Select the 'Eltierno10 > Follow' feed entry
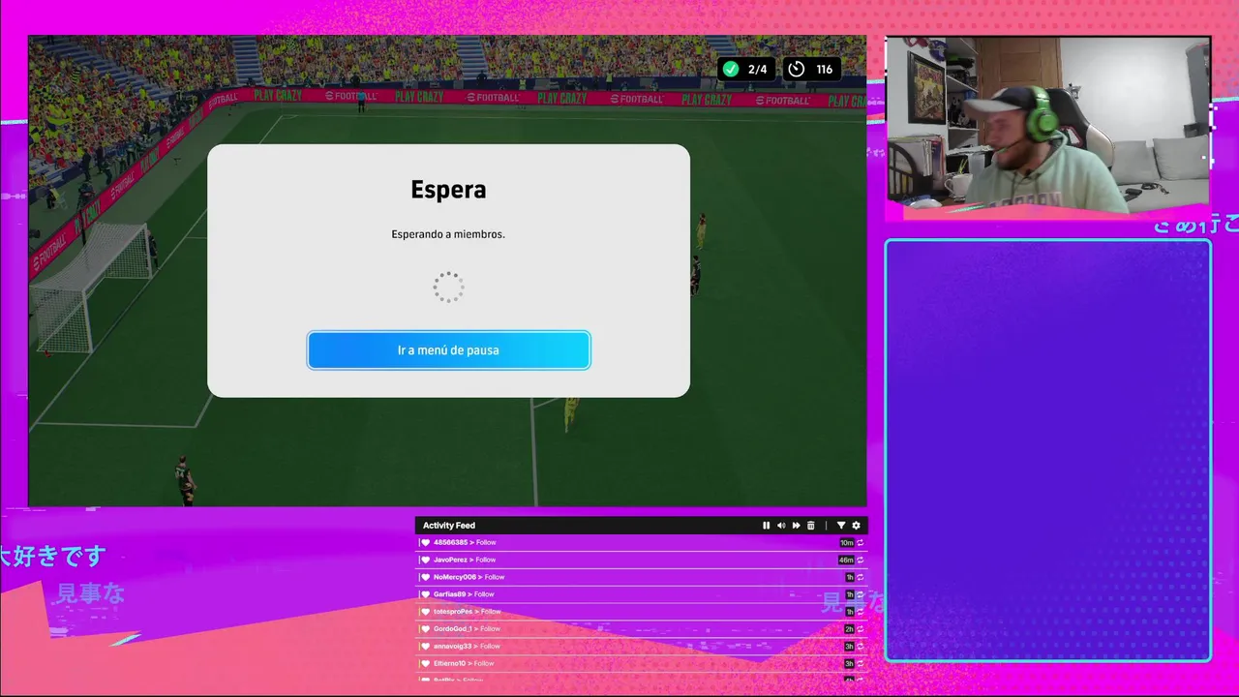This screenshot has width=1239, height=697. 642,664
